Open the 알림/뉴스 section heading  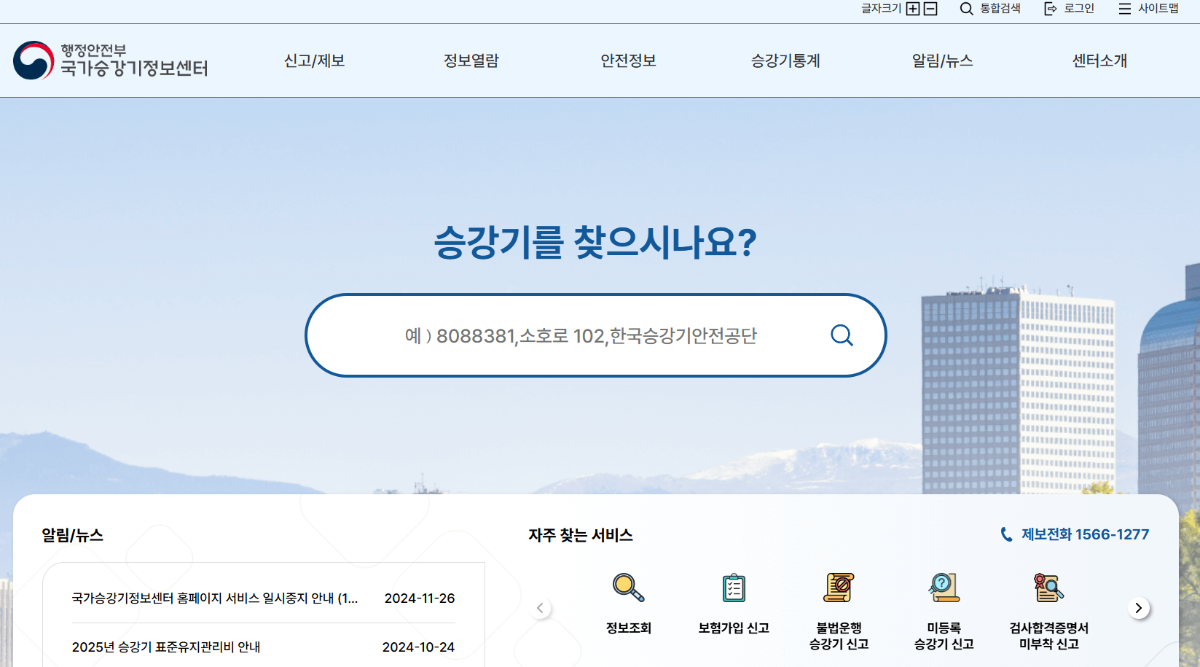click(72, 534)
